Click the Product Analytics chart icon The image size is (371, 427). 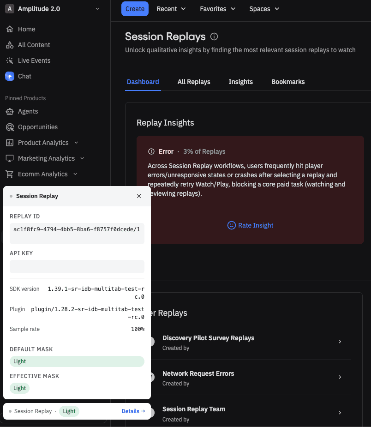(10, 143)
